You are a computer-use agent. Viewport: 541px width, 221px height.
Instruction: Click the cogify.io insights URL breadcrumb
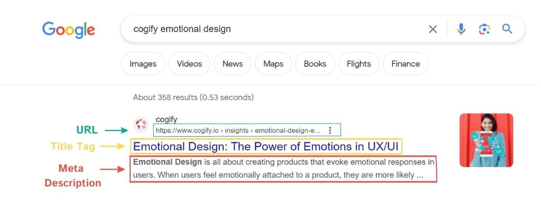point(238,130)
